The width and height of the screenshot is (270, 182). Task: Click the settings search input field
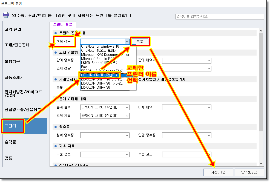(220, 16)
